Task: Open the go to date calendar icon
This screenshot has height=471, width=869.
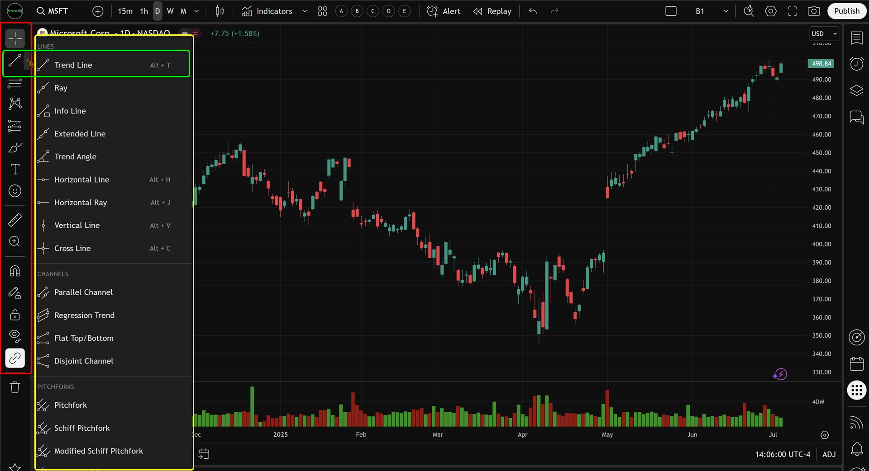Action: click(204, 454)
